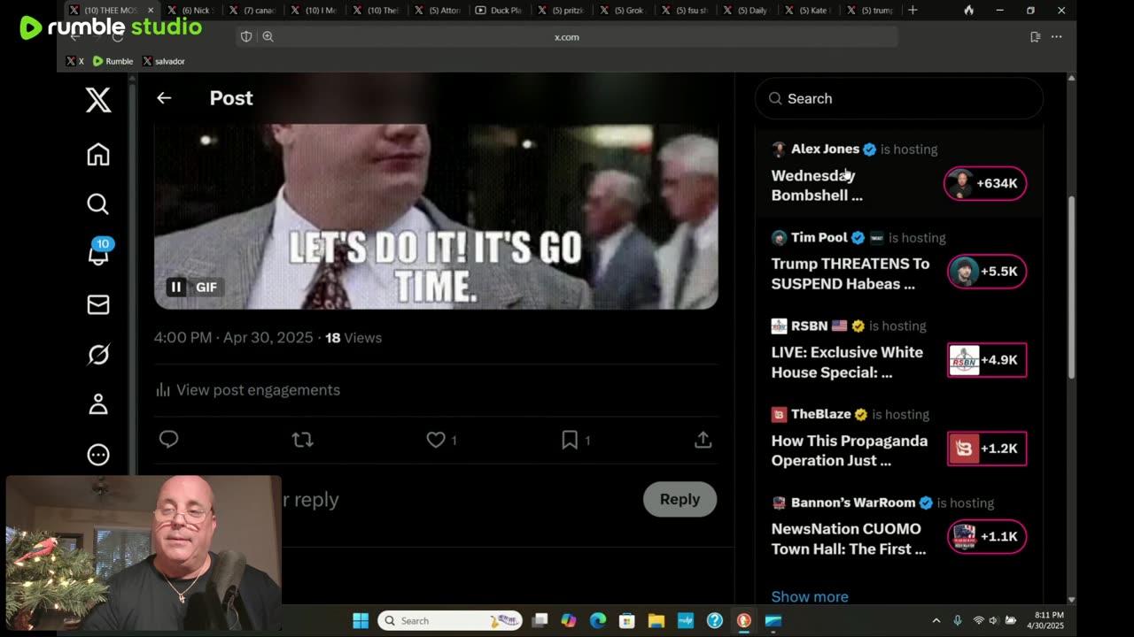Close the active (10) THEE MOS tab

click(x=150, y=11)
